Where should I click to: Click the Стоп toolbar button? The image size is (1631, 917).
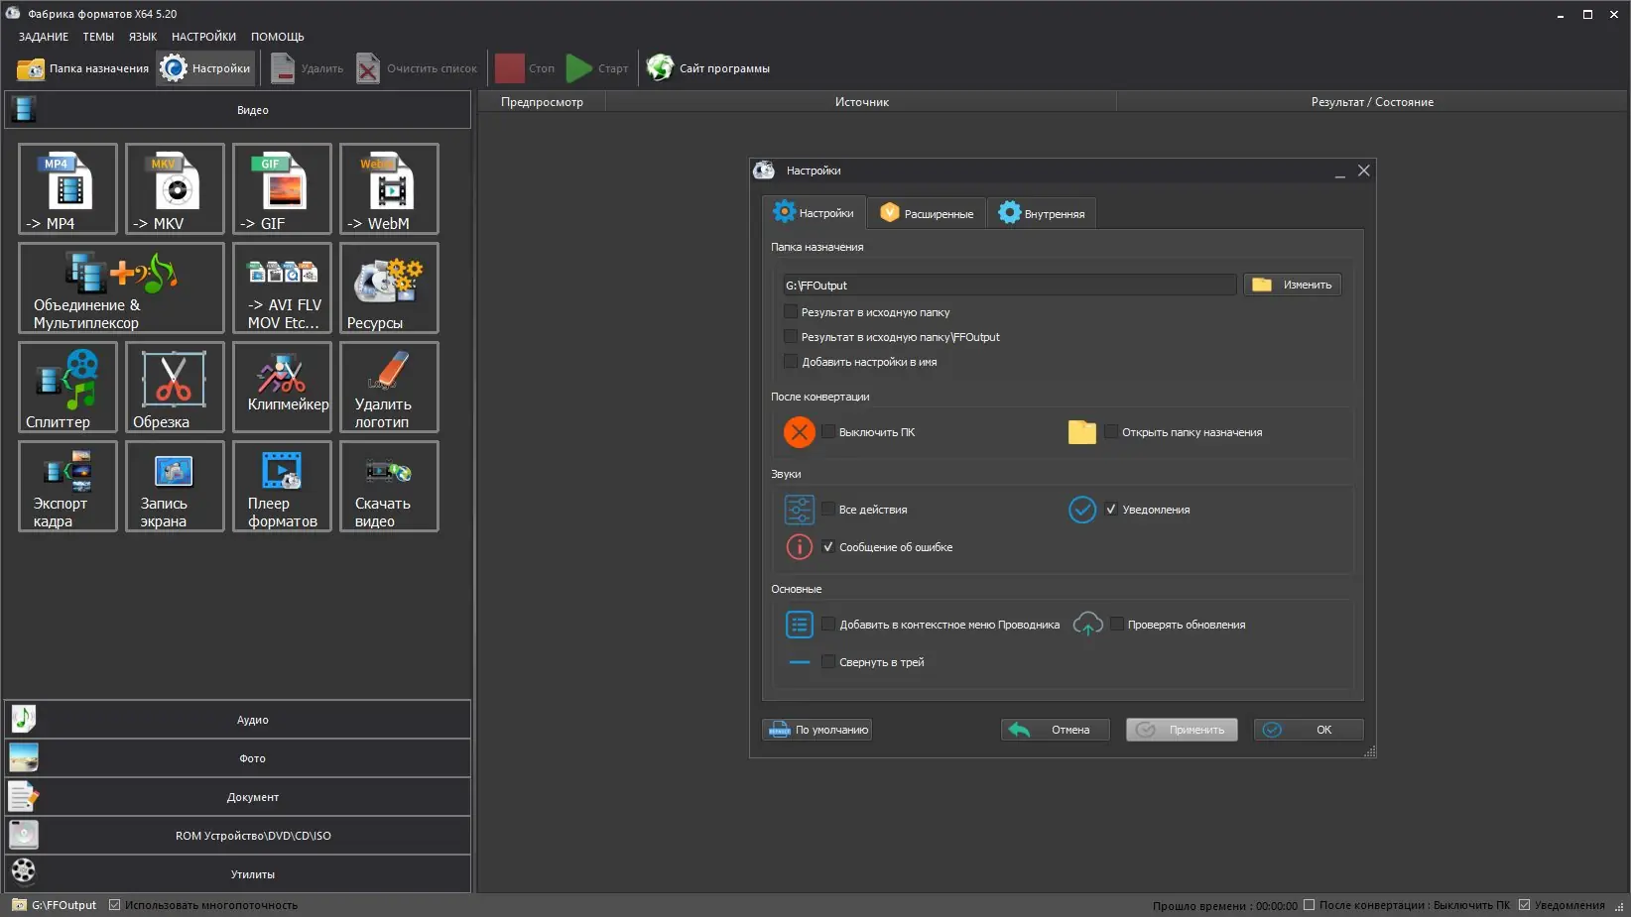526,68
